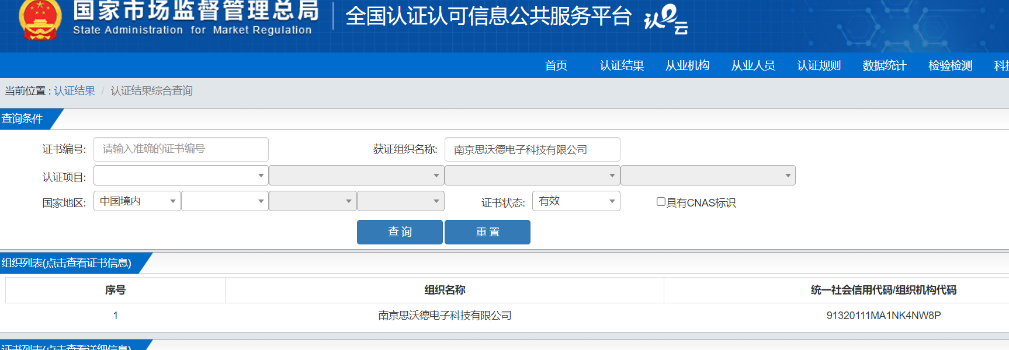The image size is (1009, 350).
Task: Follow the 认证结果 breadcrumb link
Action: point(75,91)
